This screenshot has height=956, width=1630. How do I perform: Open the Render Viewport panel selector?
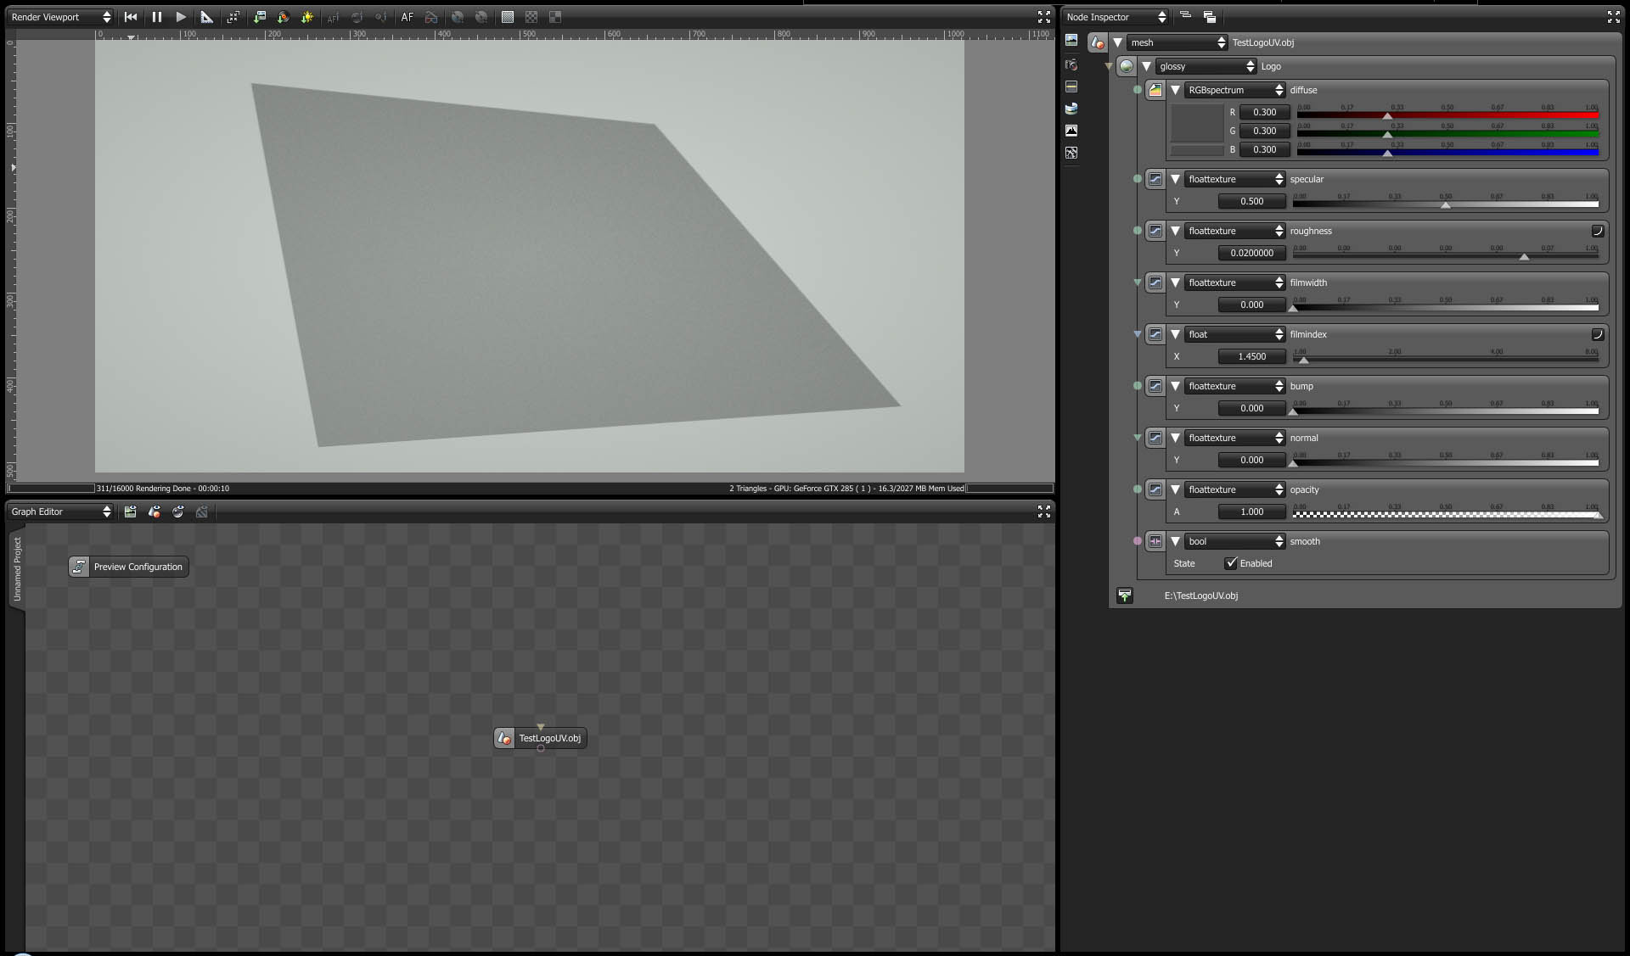coord(60,17)
